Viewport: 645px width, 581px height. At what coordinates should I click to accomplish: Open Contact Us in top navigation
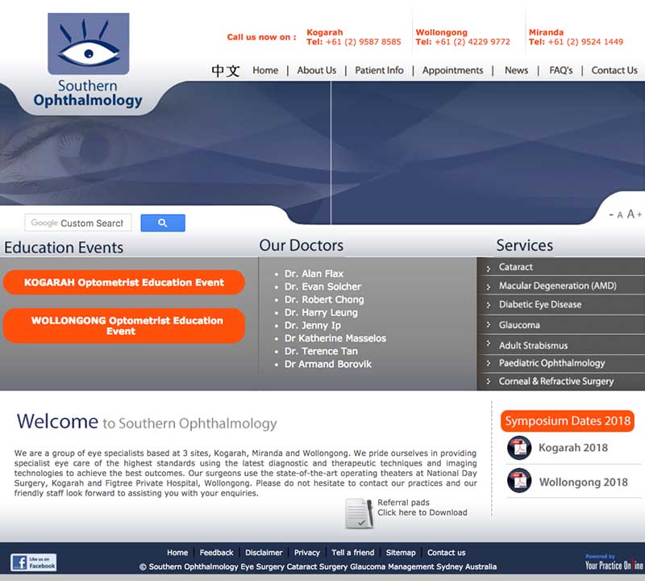(x=614, y=70)
